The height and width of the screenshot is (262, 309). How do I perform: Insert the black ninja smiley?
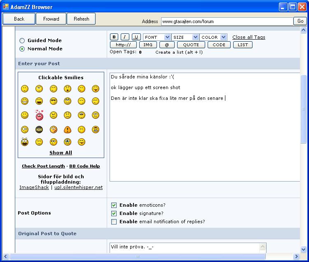tap(39, 130)
